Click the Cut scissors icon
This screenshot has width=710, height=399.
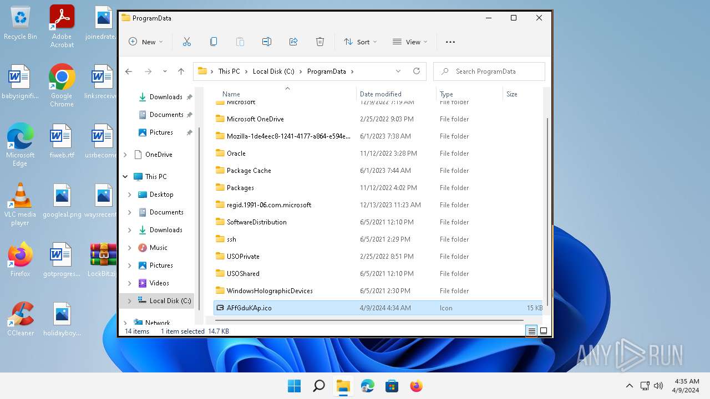click(187, 42)
